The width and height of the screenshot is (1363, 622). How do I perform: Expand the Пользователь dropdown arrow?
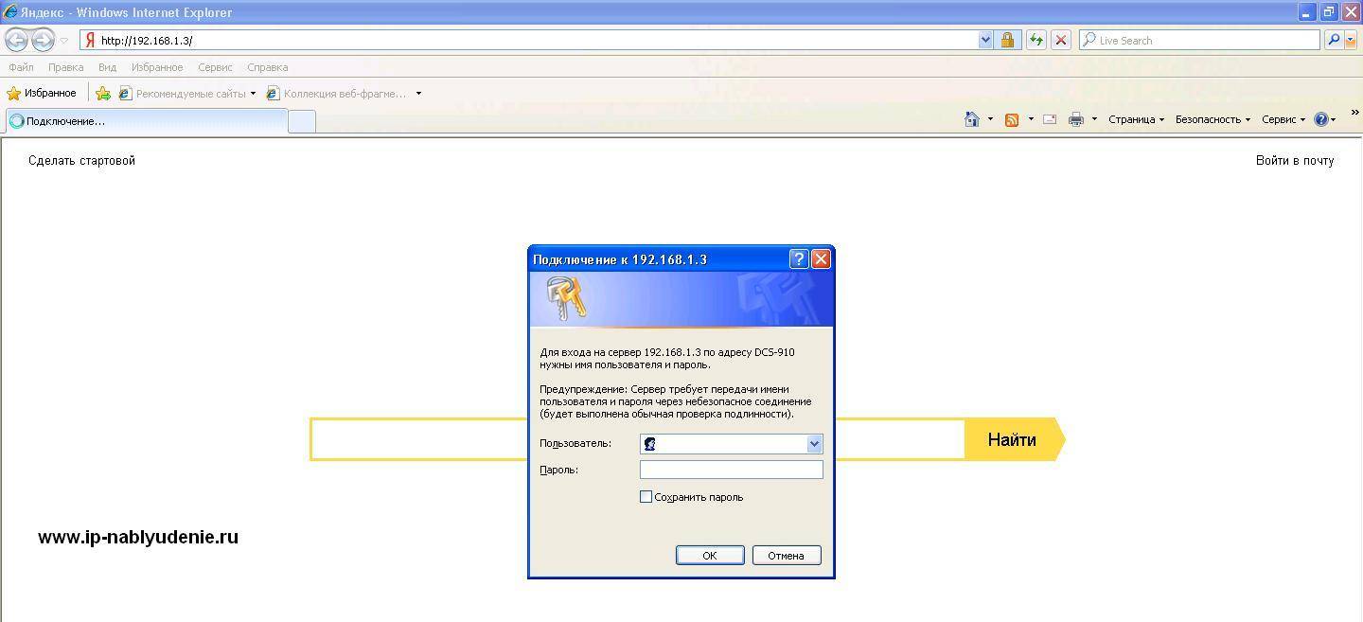click(x=814, y=443)
